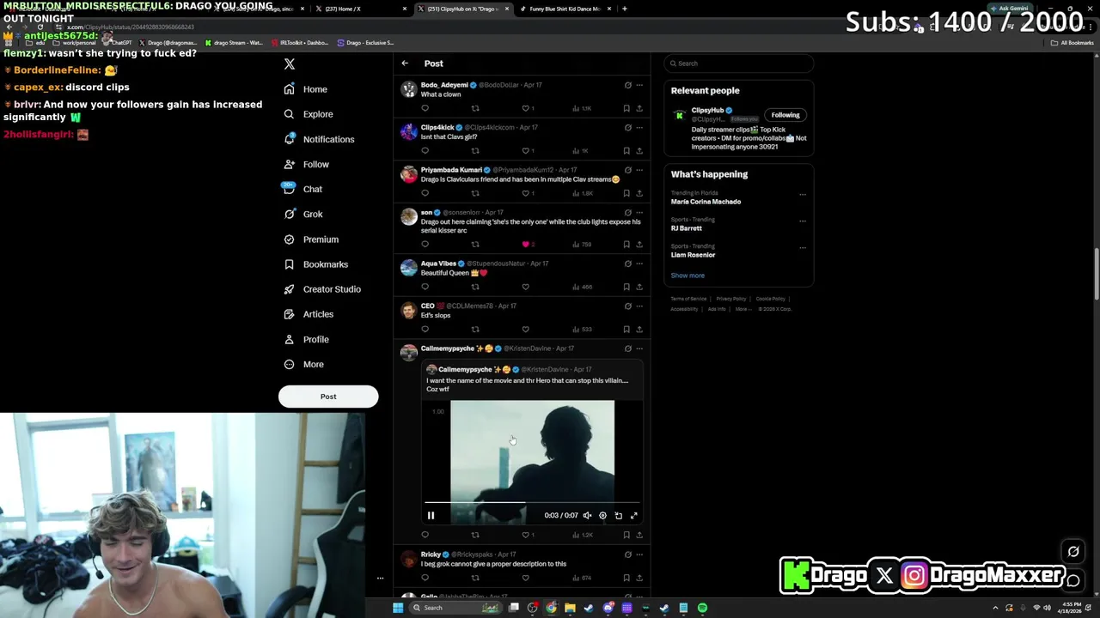The width and height of the screenshot is (1100, 618).
Task: Go to Profile page
Action: pos(306,340)
